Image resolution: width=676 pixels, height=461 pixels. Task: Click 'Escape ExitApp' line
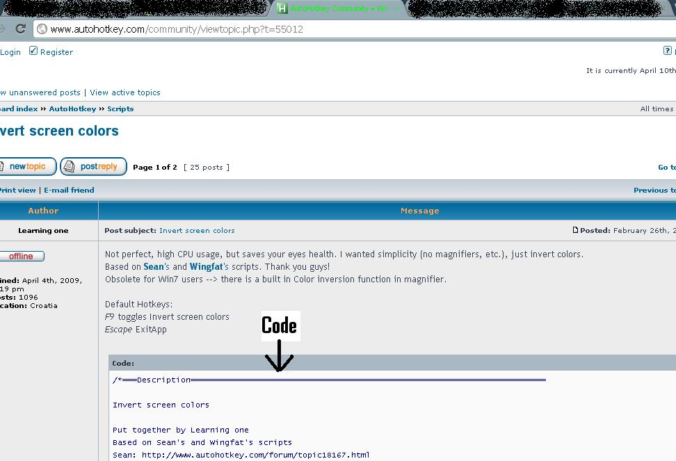click(x=136, y=329)
